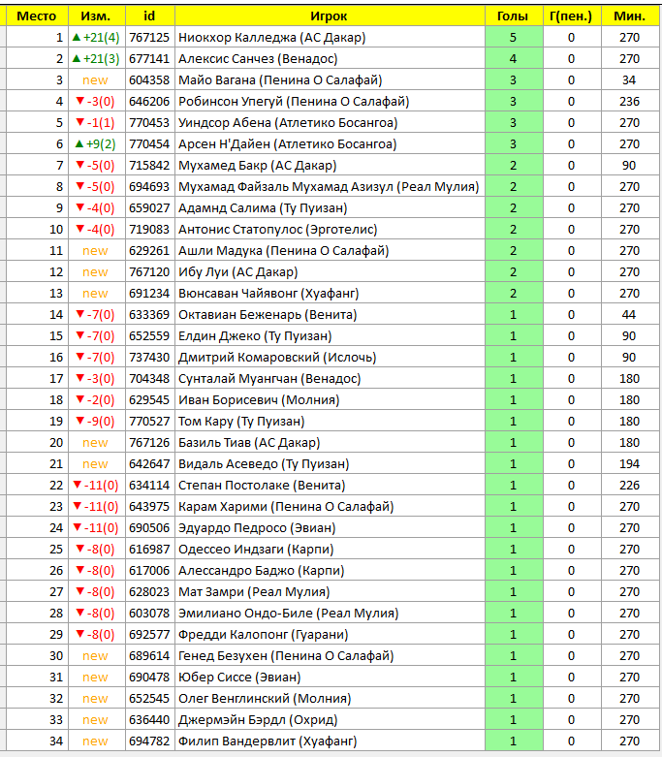Select id cell 677141

pos(149,59)
